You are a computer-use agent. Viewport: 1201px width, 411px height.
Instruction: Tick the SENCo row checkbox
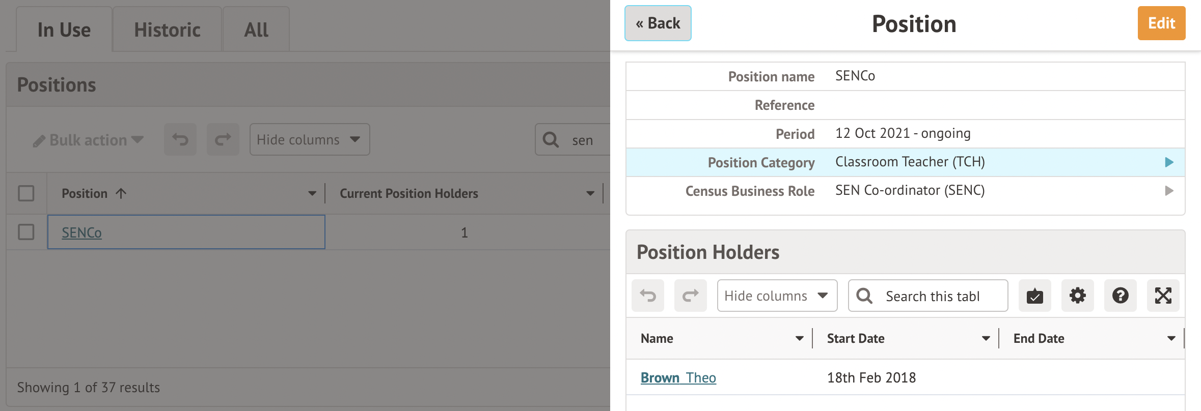(26, 232)
